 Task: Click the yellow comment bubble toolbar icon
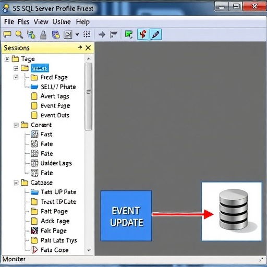(7, 34)
